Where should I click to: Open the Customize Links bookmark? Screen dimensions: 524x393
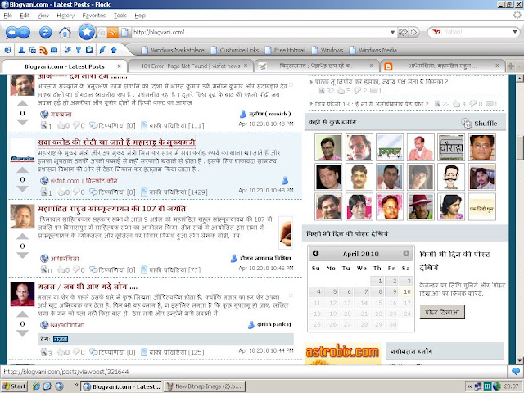click(235, 50)
